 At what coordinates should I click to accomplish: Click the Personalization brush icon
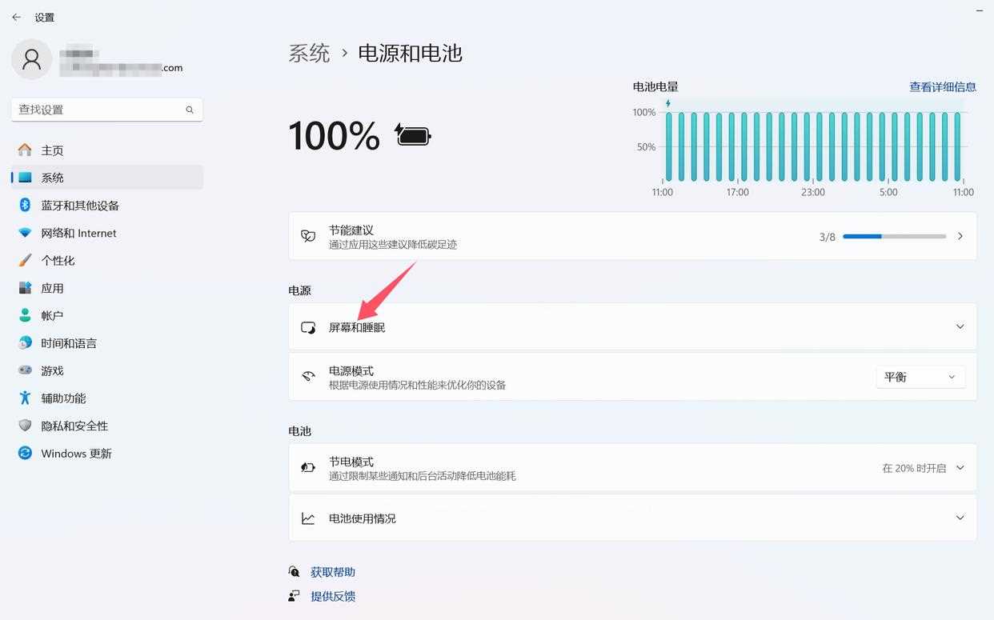[25, 260]
